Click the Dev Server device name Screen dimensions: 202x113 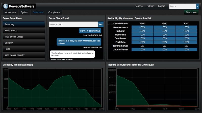(x=120, y=38)
